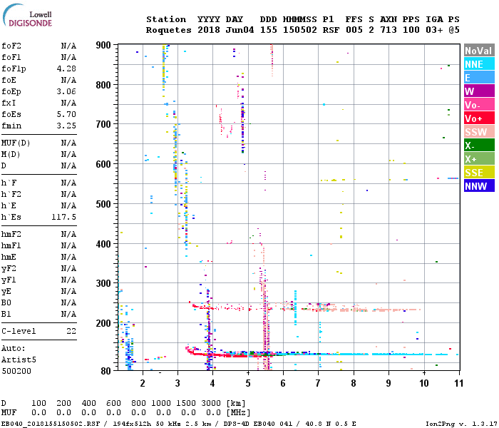Screen dimensions: 499x428
Task: Select the SSE yellow legend swatch
Action: pos(477,173)
